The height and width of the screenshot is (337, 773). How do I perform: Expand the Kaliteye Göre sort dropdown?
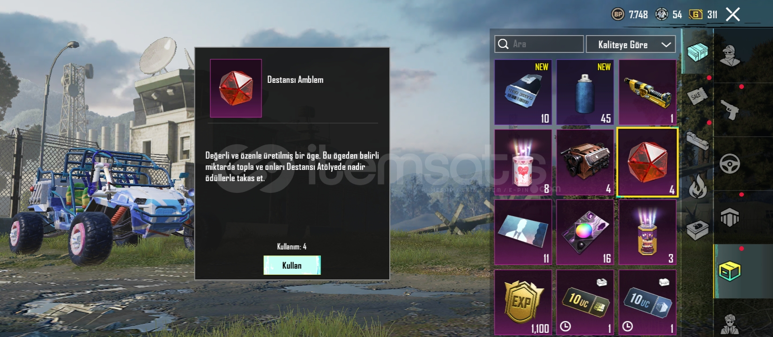(x=631, y=44)
